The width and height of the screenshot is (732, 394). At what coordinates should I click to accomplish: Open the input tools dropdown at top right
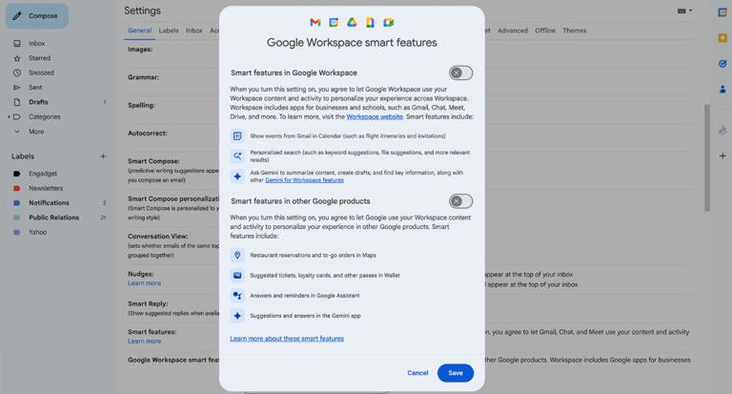[685, 11]
